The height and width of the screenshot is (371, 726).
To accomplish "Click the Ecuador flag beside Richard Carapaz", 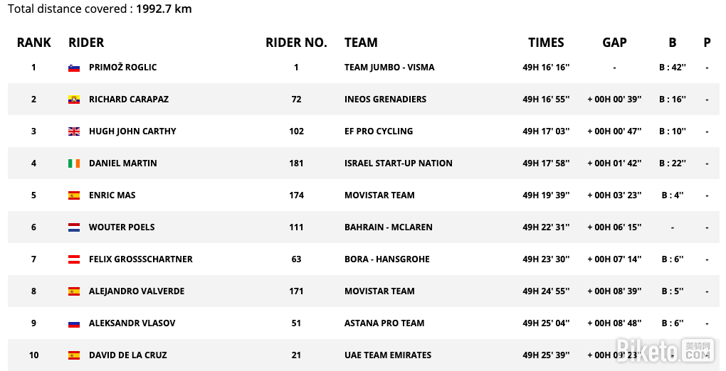I will tap(73, 100).
